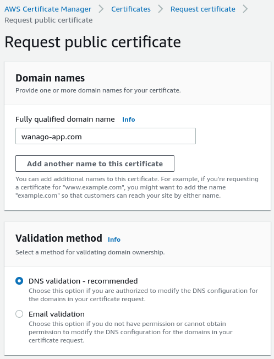Open Info next to Validation method
Viewport: 274px width, 359px height.
(114, 240)
